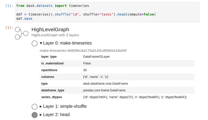Click the type row label
Image resolution: width=208 pixels, height=120 pixels.
click(x=44, y=84)
